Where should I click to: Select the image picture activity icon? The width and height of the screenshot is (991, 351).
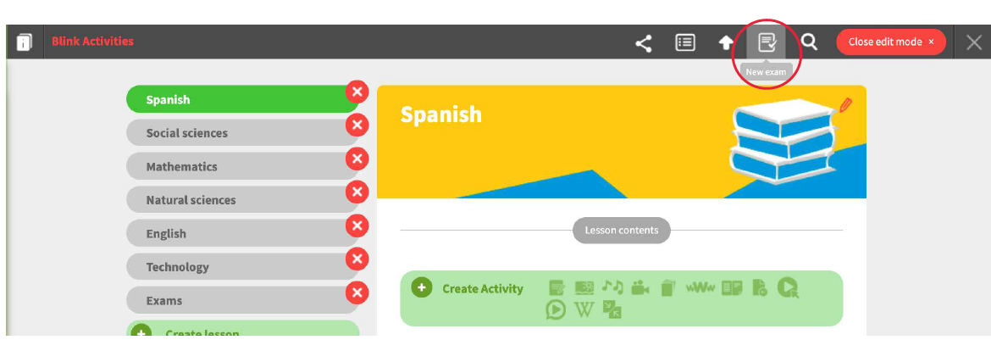point(584,287)
